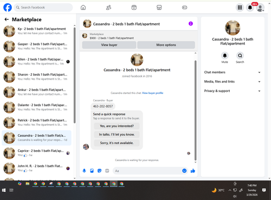Choose a sticker icon

99,171
